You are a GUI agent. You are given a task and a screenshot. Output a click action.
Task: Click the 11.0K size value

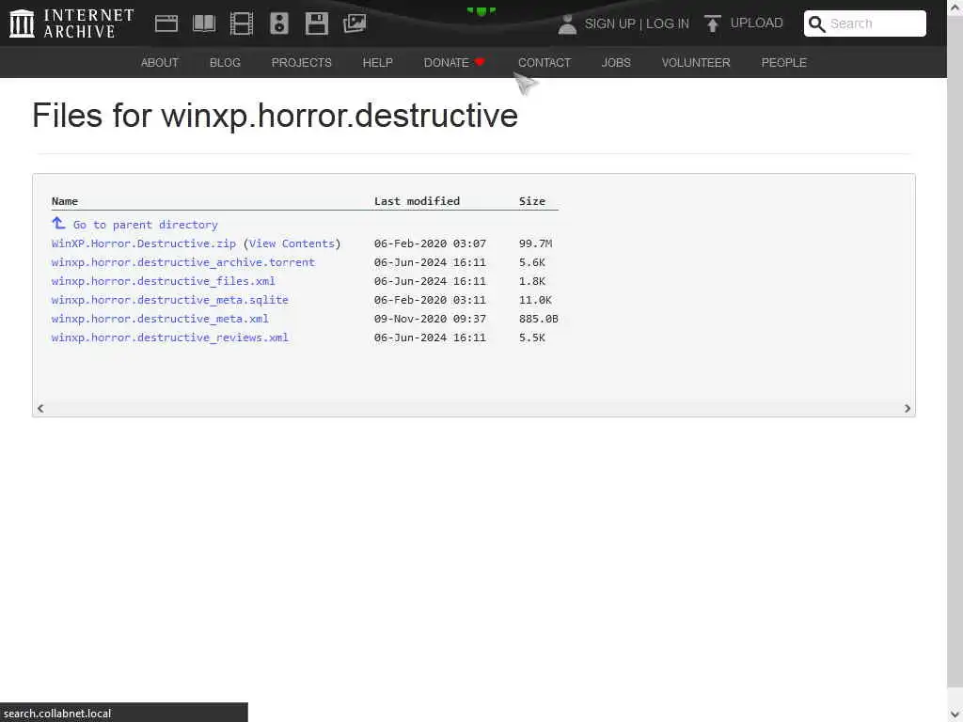point(535,300)
